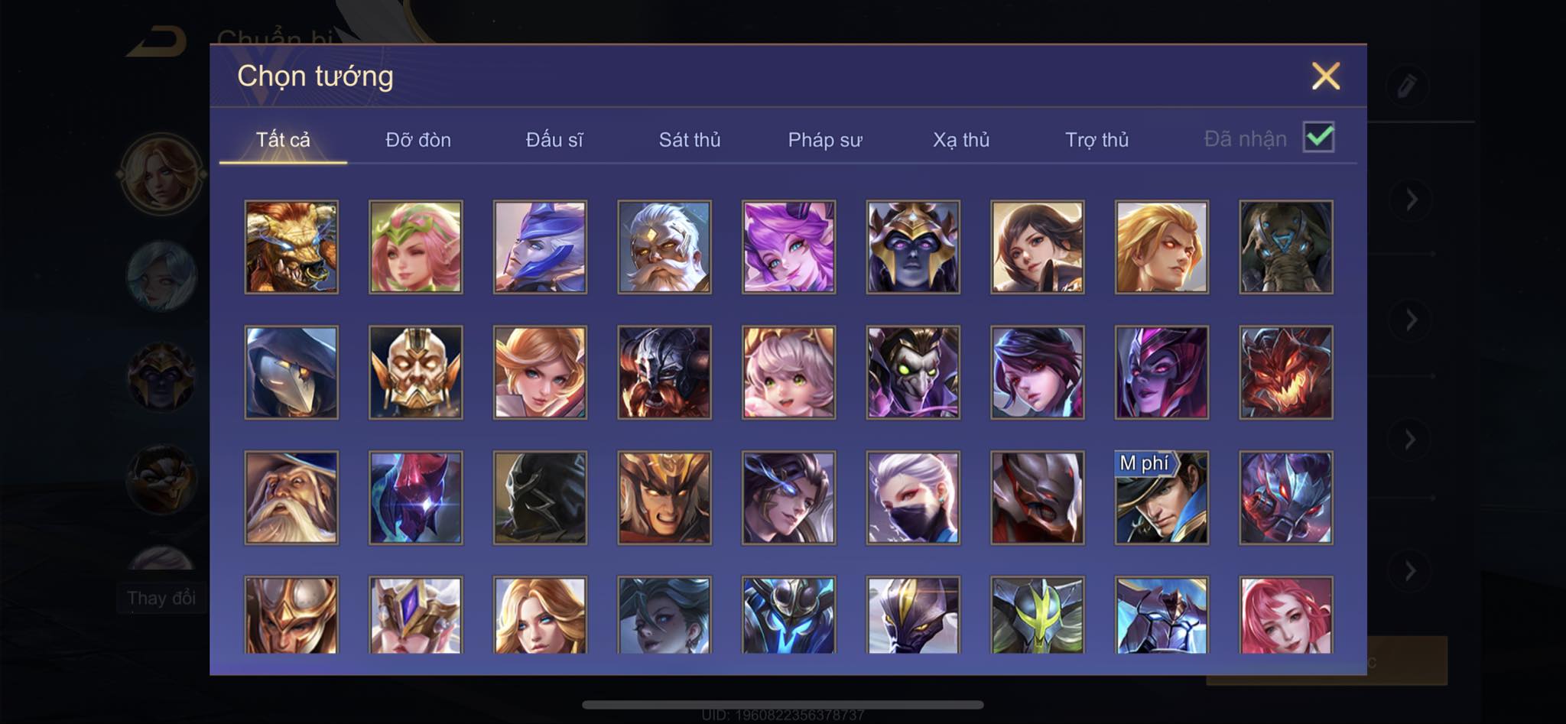The height and width of the screenshot is (724, 1566).
Task: Select the pink-haired woman hero in bottom row
Action: [x=1286, y=615]
